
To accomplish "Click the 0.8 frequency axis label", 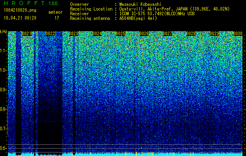I will coord(3,109).
